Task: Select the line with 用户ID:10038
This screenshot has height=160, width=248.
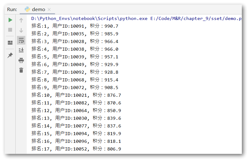Action: [x=75, y=49]
